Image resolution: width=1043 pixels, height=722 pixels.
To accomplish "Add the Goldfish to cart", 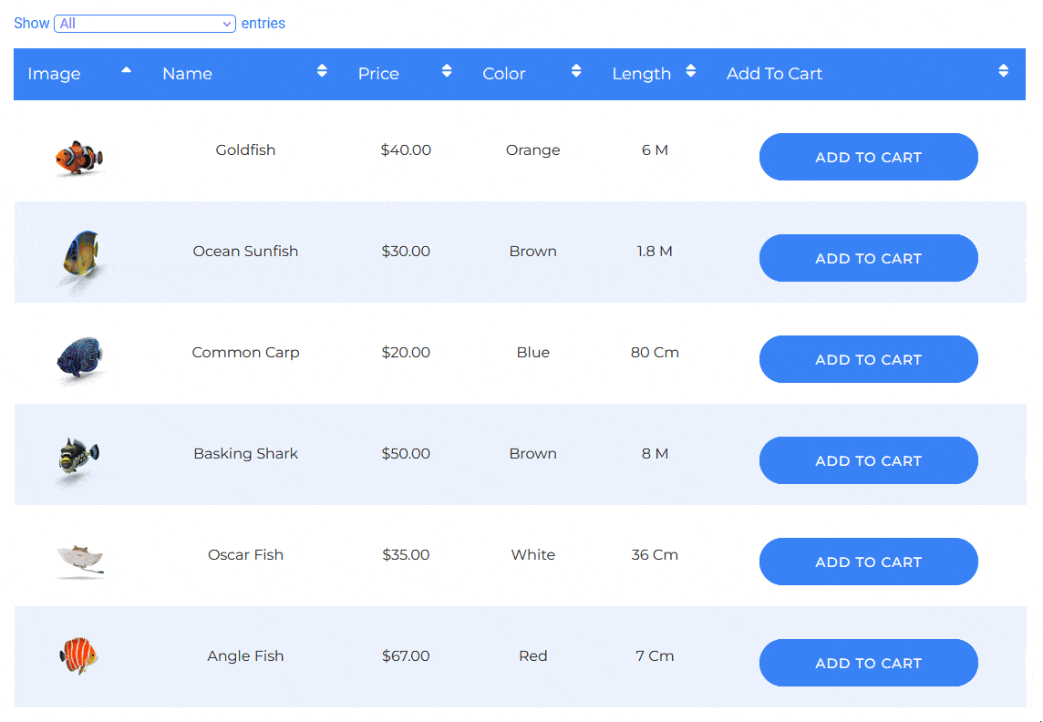I will click(x=868, y=157).
